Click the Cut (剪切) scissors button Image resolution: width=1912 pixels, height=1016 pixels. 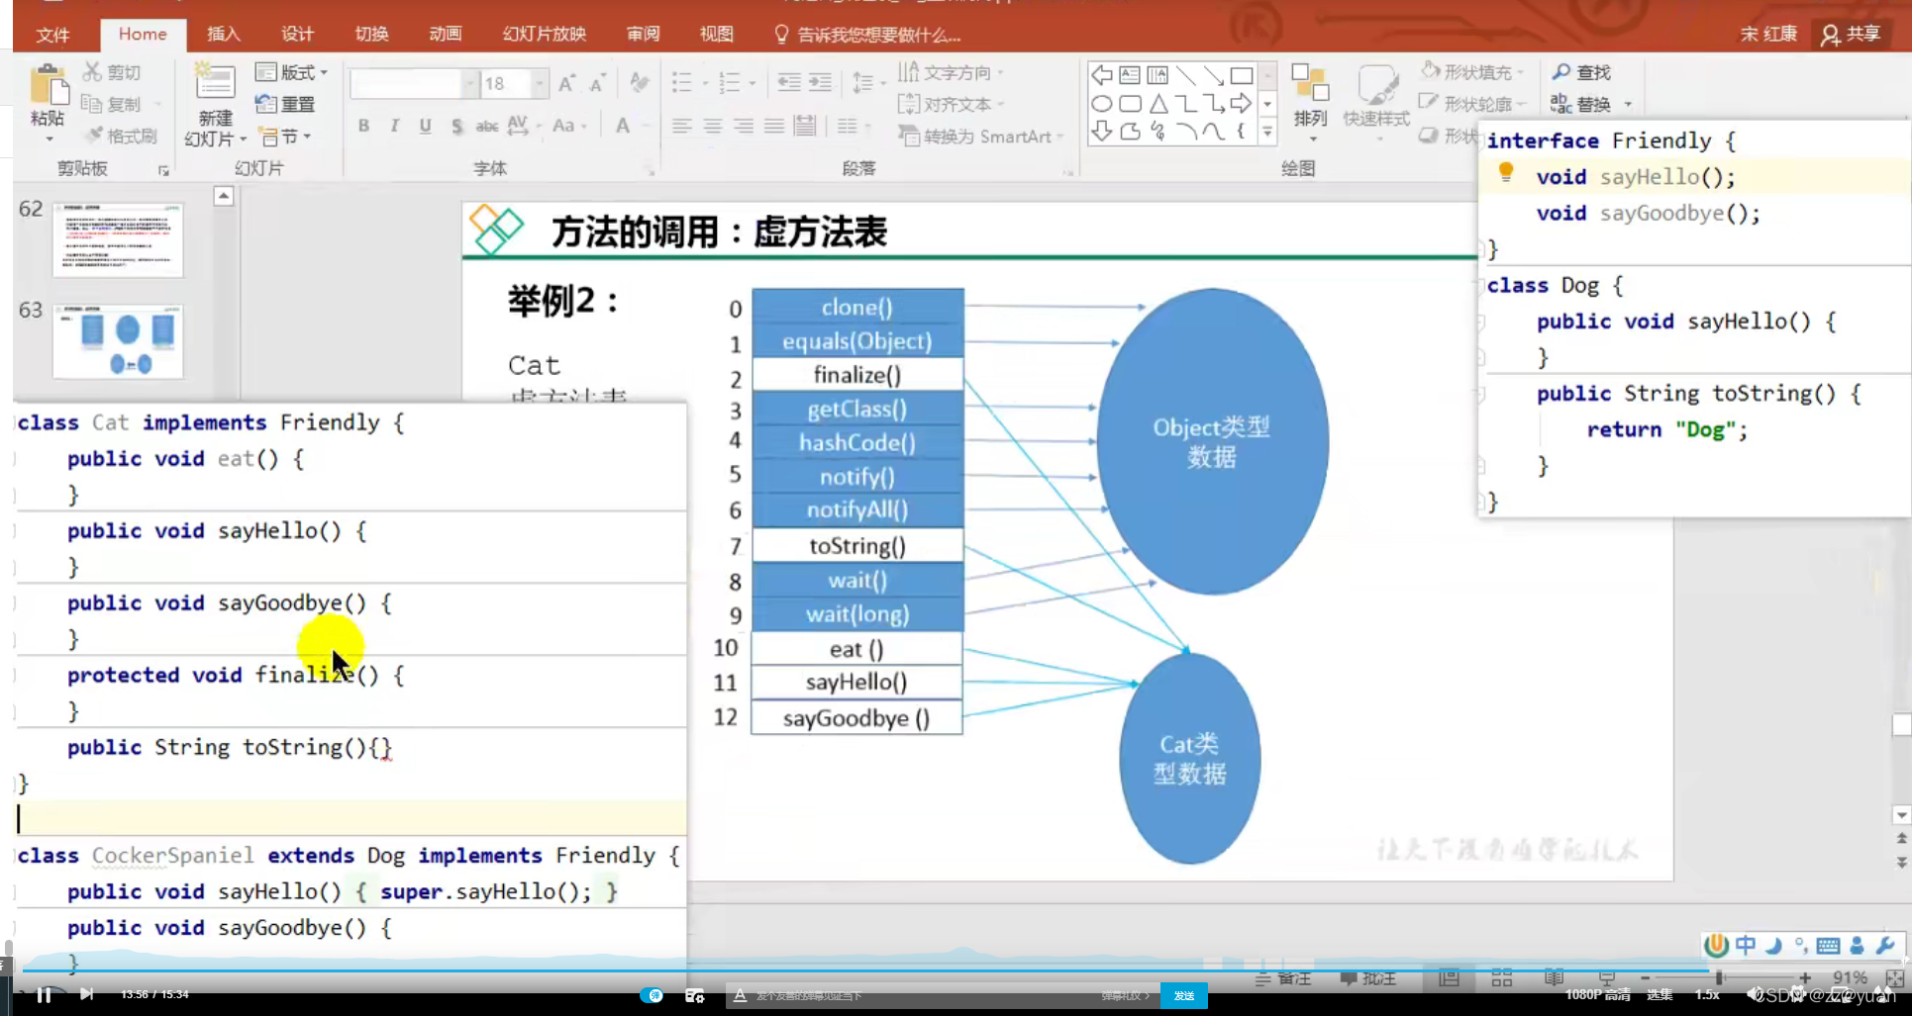(x=112, y=72)
